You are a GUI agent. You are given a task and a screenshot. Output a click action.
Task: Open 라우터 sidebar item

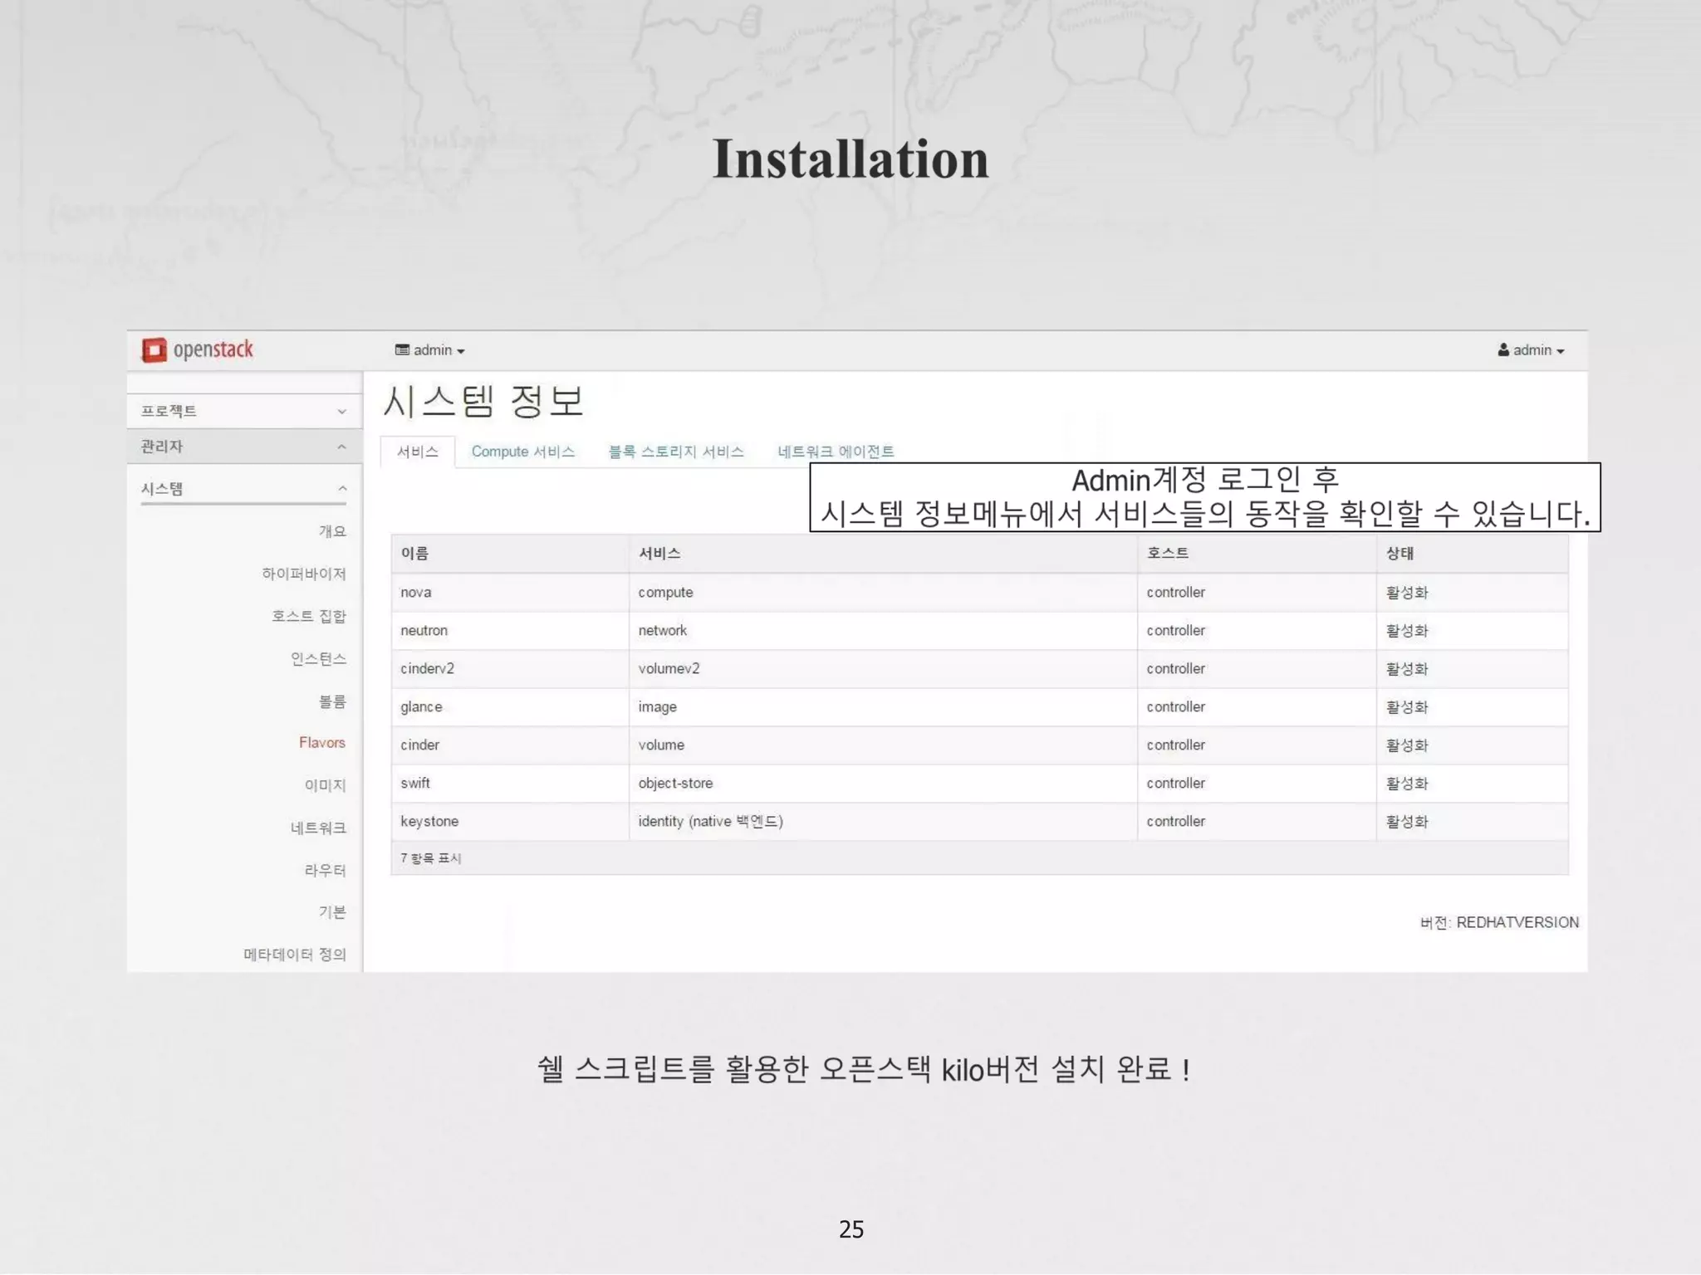pyautogui.click(x=324, y=870)
